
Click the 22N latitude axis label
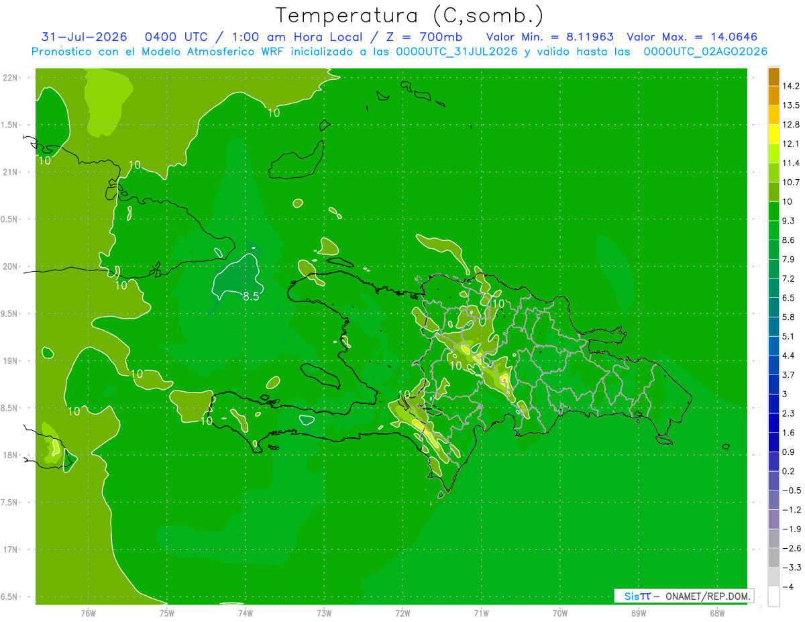(x=11, y=78)
